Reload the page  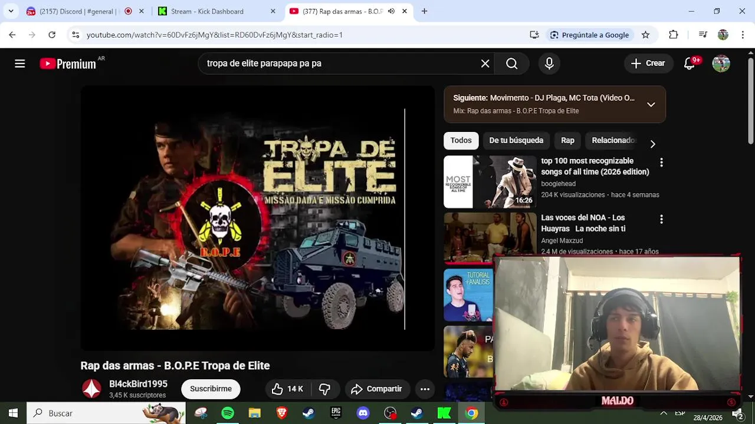52,35
